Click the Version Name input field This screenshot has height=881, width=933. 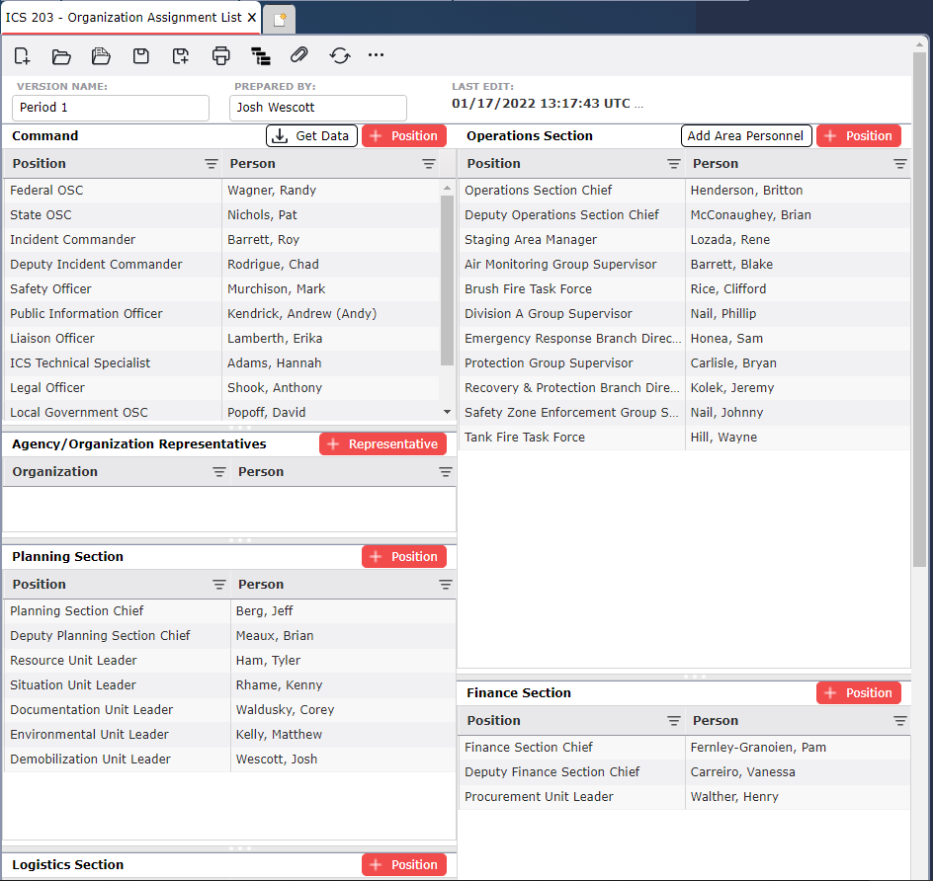(x=111, y=108)
